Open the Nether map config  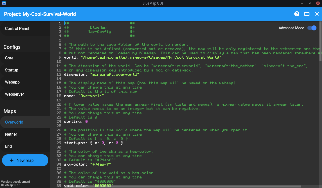click(11, 134)
